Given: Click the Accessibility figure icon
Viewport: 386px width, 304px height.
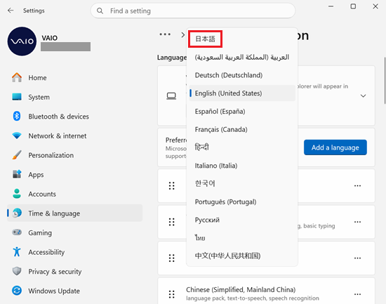Looking at the screenshot, I should pos(17,252).
